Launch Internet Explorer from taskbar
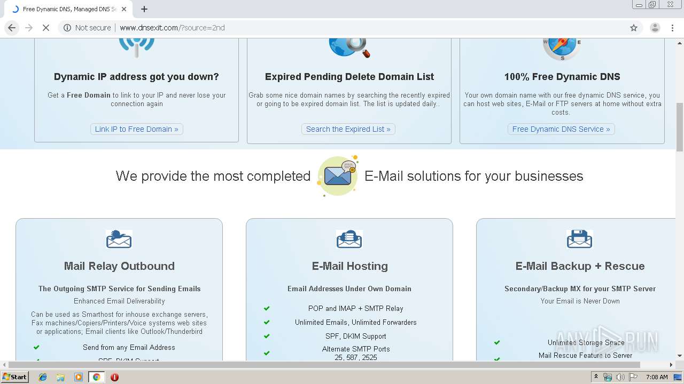684x384 pixels. pos(43,377)
